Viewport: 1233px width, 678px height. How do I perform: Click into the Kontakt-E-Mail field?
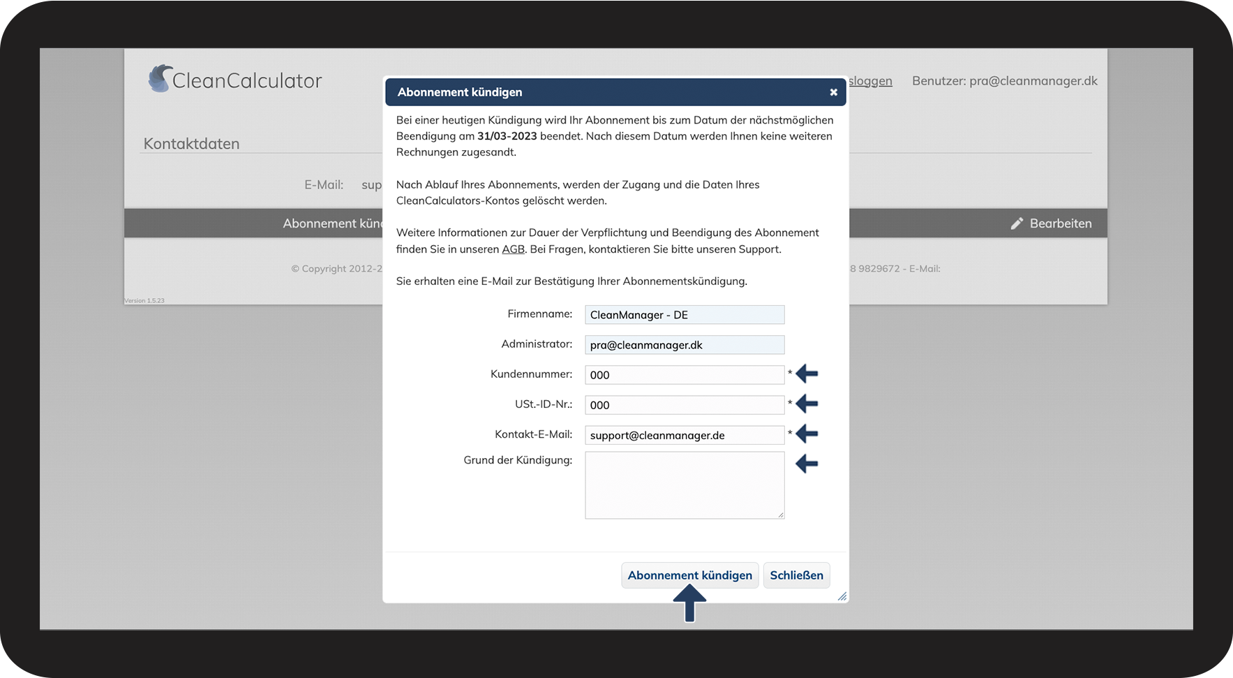685,435
